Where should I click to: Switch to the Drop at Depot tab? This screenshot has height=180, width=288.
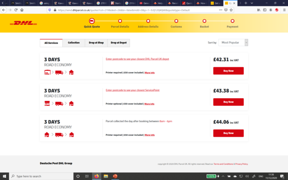(x=119, y=43)
